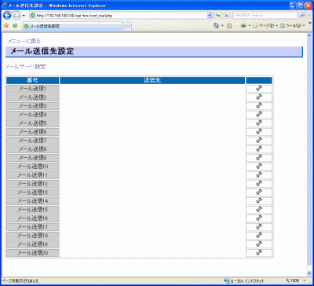Expand the search provider dropdown arrow
314x286 pixels.
(308, 16)
